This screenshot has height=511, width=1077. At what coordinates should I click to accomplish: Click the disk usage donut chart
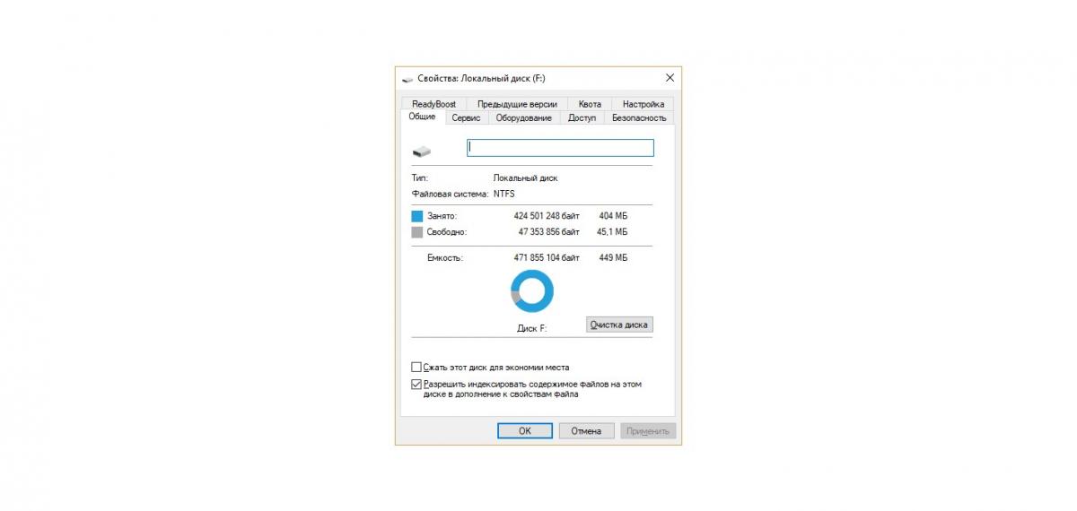click(x=532, y=292)
